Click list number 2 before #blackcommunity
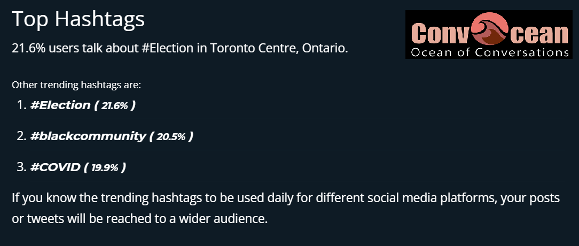The width and height of the screenshot is (579, 246). [x=21, y=136]
